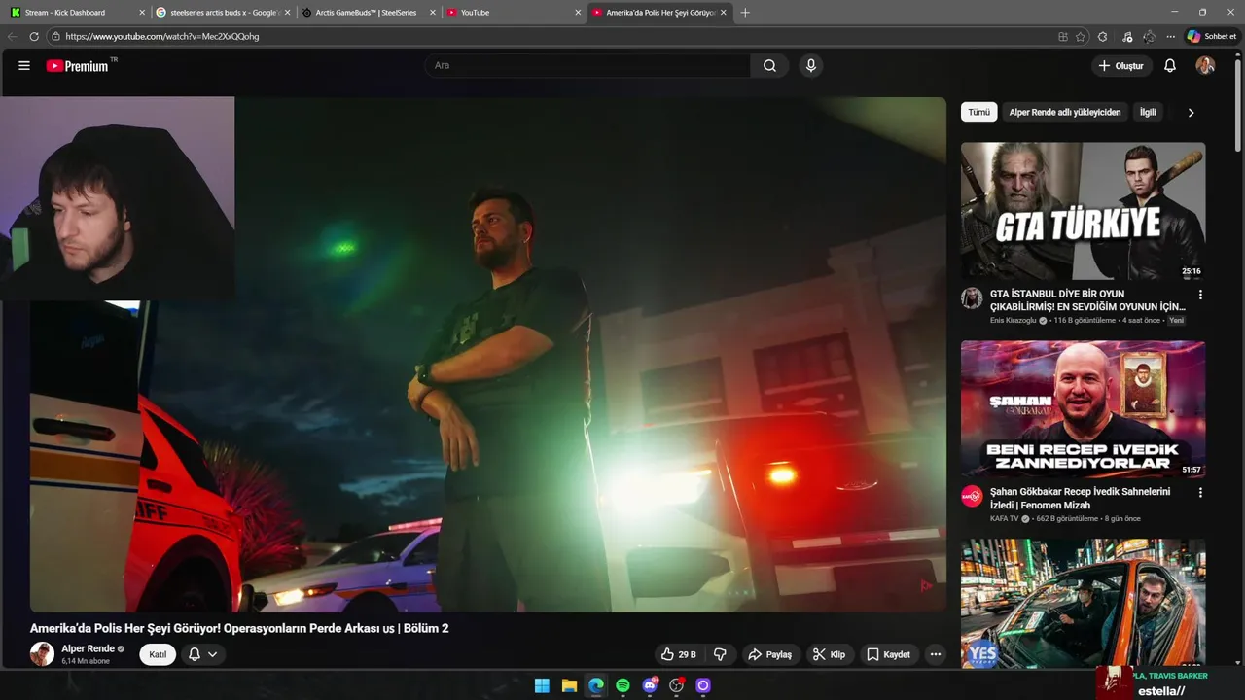Select the Tümü filter chip
Image resolution: width=1245 pixels, height=700 pixels.
tap(978, 112)
